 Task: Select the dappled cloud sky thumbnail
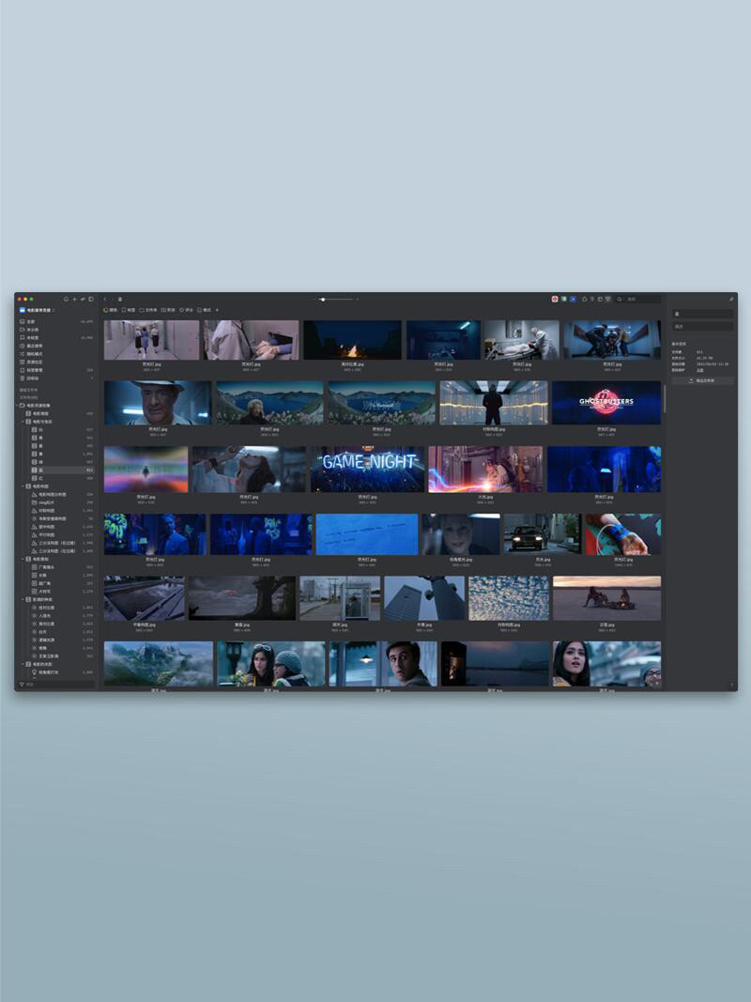tap(508, 598)
